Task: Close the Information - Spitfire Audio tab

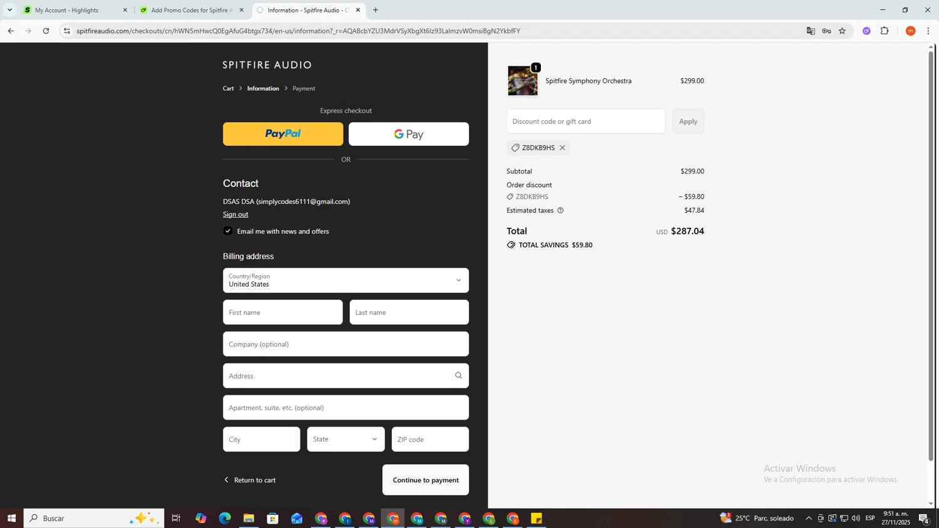Action: 358,10
